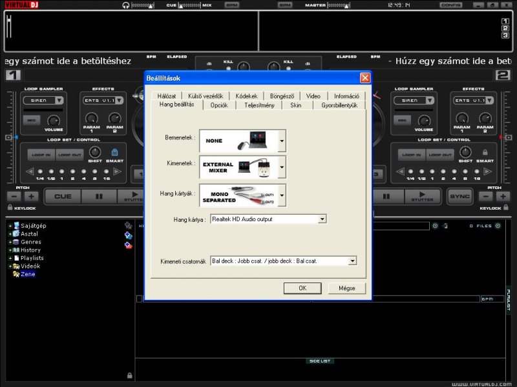
Task: Open the Gyorsbillentyűk tab
Action: click(x=339, y=105)
